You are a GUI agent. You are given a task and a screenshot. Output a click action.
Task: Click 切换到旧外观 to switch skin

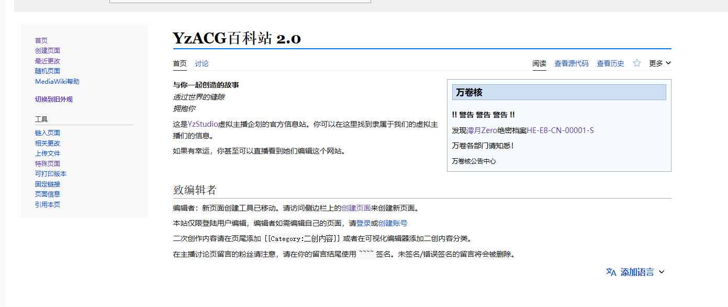(x=54, y=99)
